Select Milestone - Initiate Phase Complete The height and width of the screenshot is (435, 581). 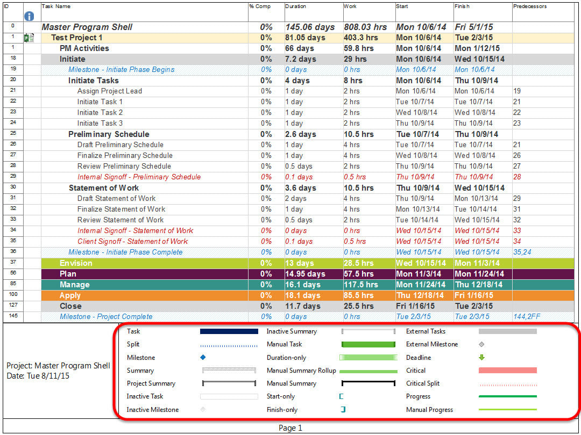(289, 252)
